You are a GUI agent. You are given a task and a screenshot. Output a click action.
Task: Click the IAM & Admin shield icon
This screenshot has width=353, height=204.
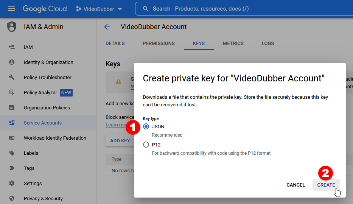pyautogui.click(x=12, y=27)
